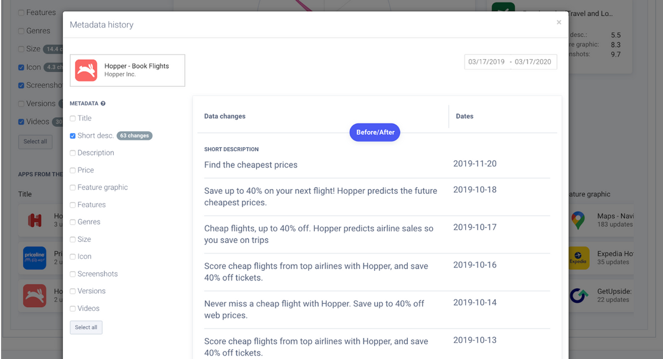The image size is (663, 359).
Task: Uncheck background Icon checkbox behind modal
Action: click(x=21, y=67)
